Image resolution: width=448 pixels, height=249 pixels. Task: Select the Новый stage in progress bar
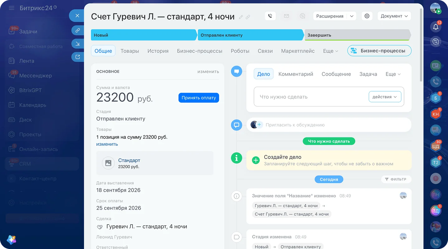144,35
